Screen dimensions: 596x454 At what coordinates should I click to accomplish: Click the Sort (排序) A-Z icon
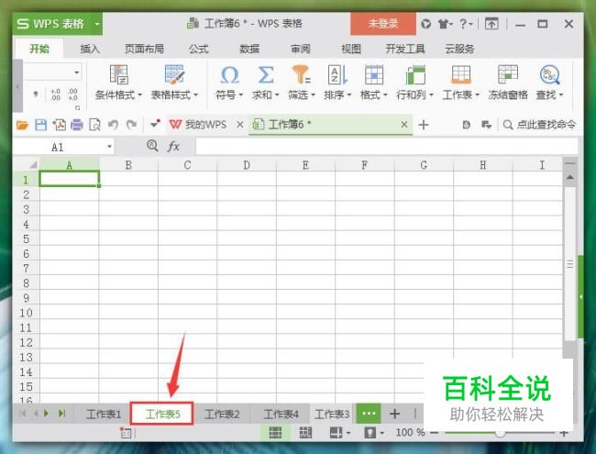click(337, 74)
